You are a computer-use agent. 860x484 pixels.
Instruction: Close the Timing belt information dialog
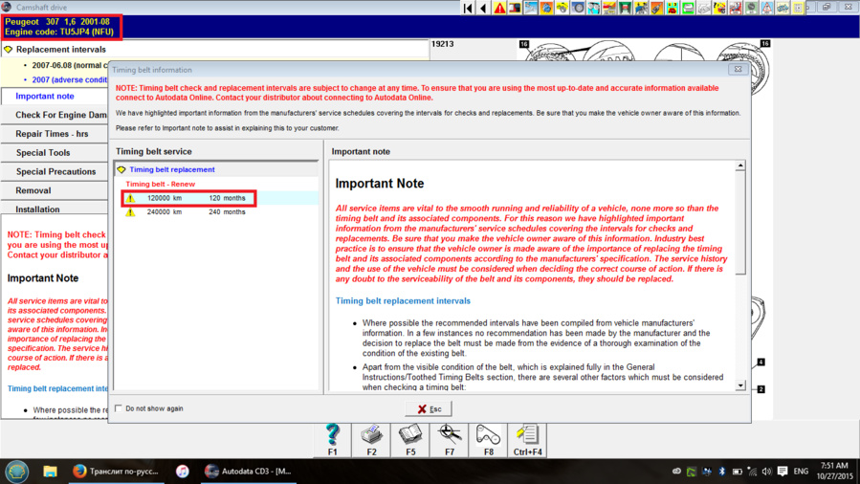[738, 69]
